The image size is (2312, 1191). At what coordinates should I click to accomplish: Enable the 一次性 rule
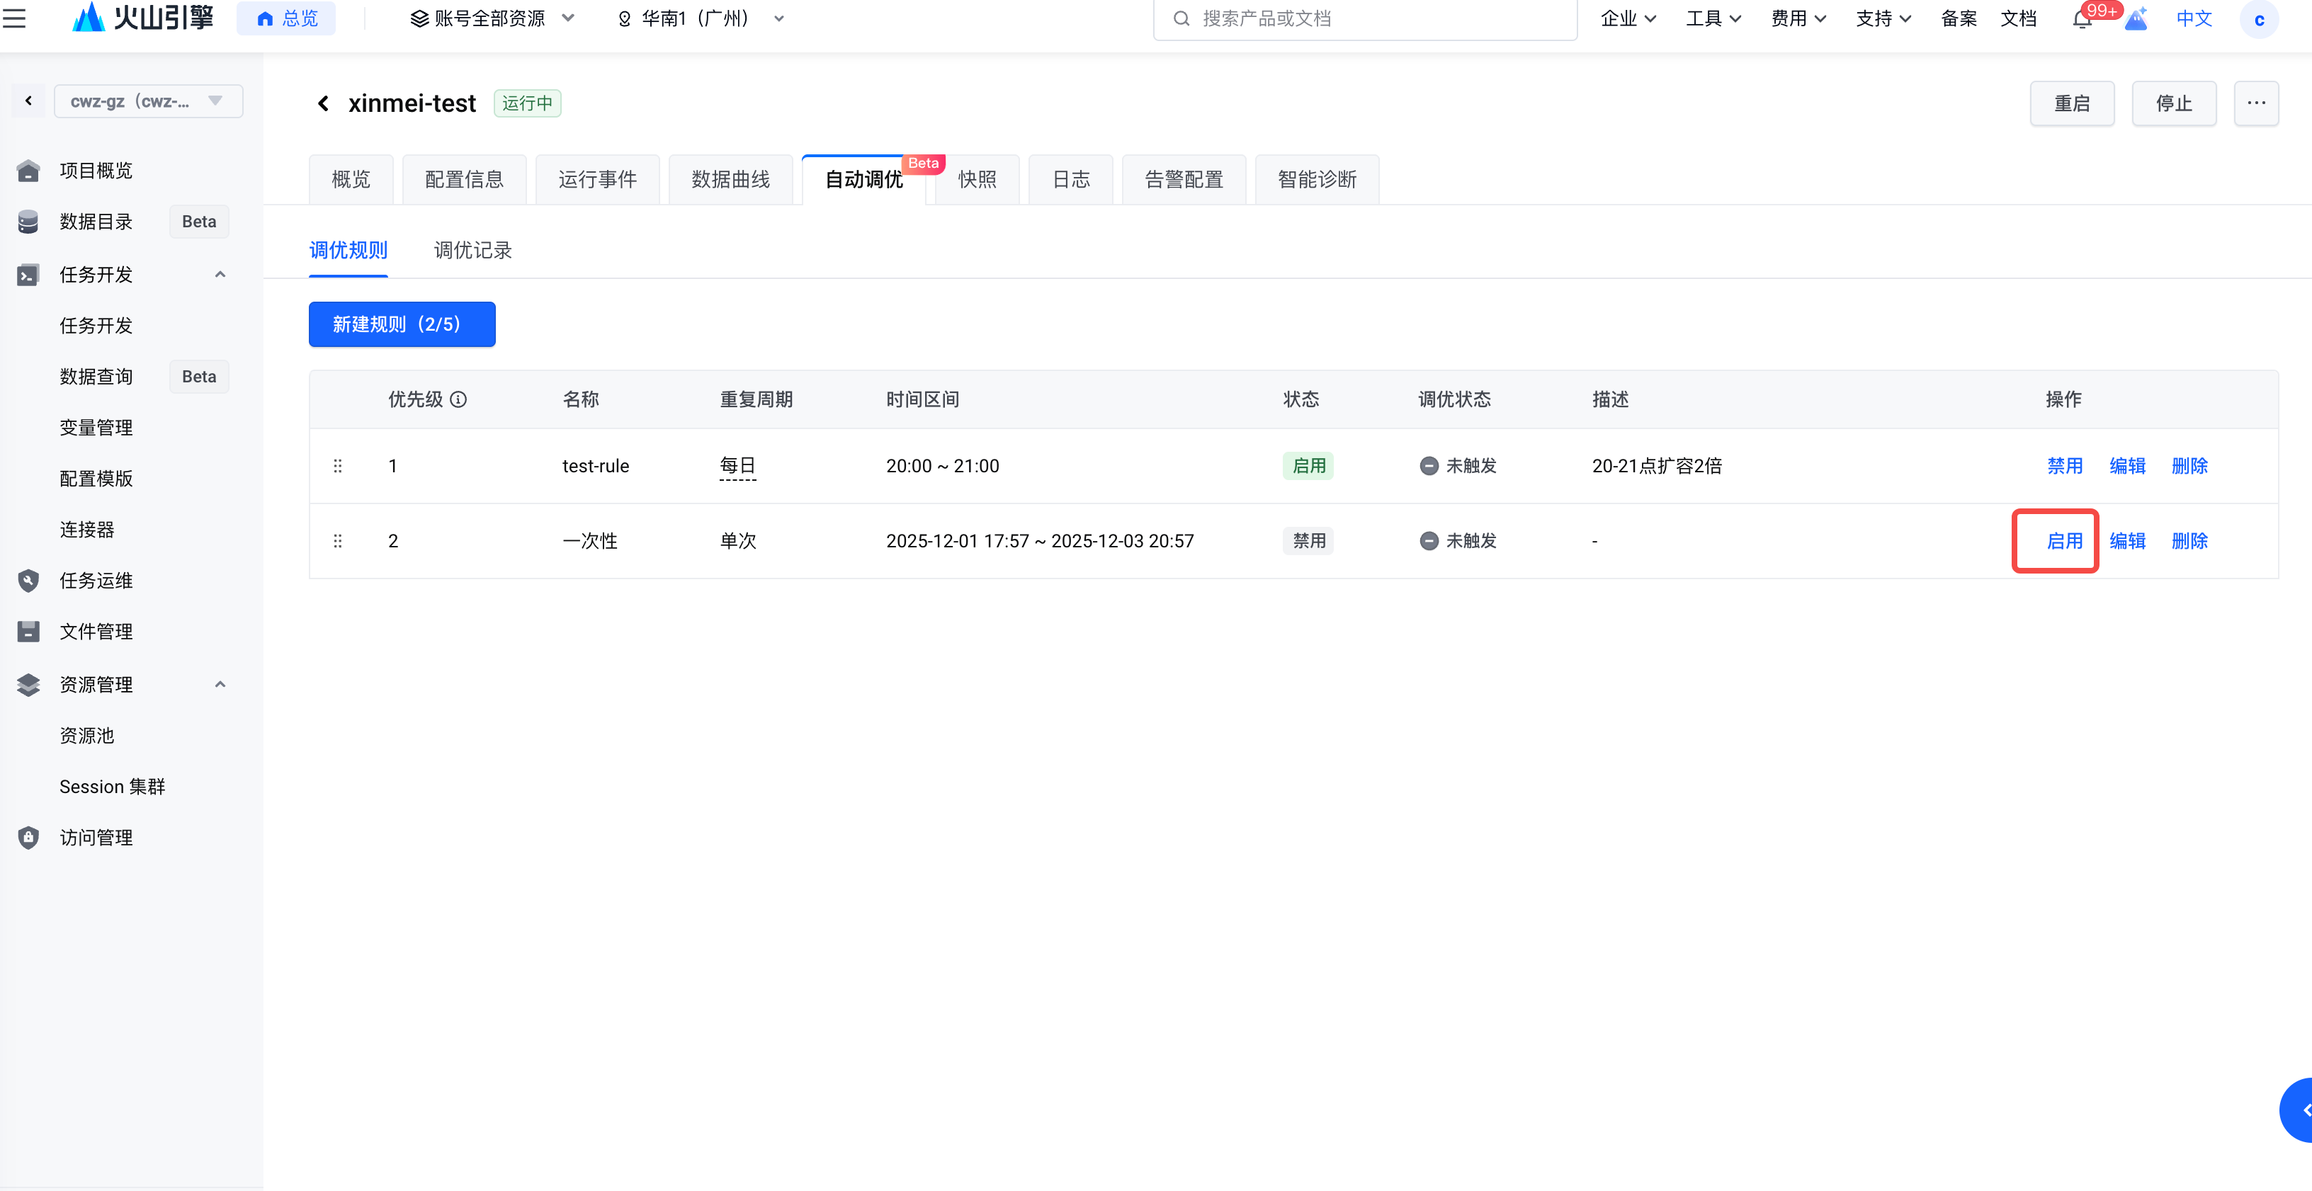(x=2063, y=541)
